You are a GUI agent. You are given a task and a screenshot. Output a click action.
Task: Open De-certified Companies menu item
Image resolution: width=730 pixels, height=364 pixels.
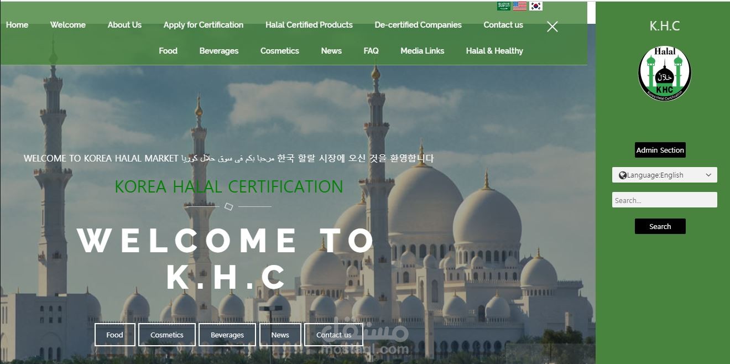point(418,25)
